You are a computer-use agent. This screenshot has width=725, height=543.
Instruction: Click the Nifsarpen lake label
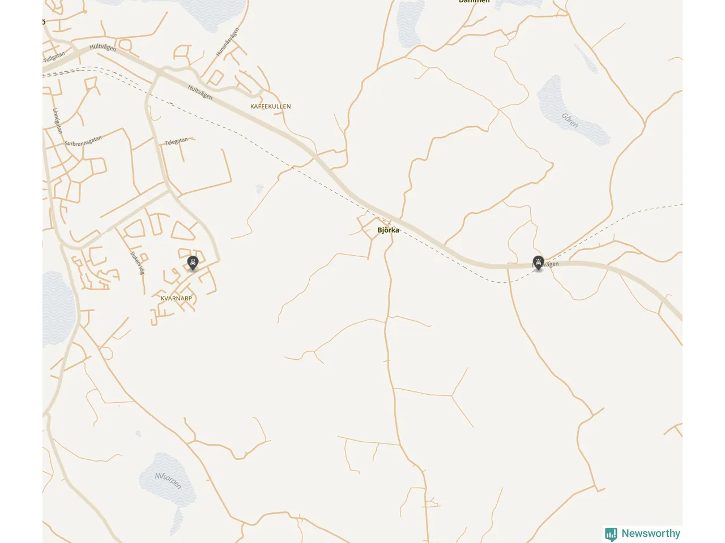click(x=168, y=480)
